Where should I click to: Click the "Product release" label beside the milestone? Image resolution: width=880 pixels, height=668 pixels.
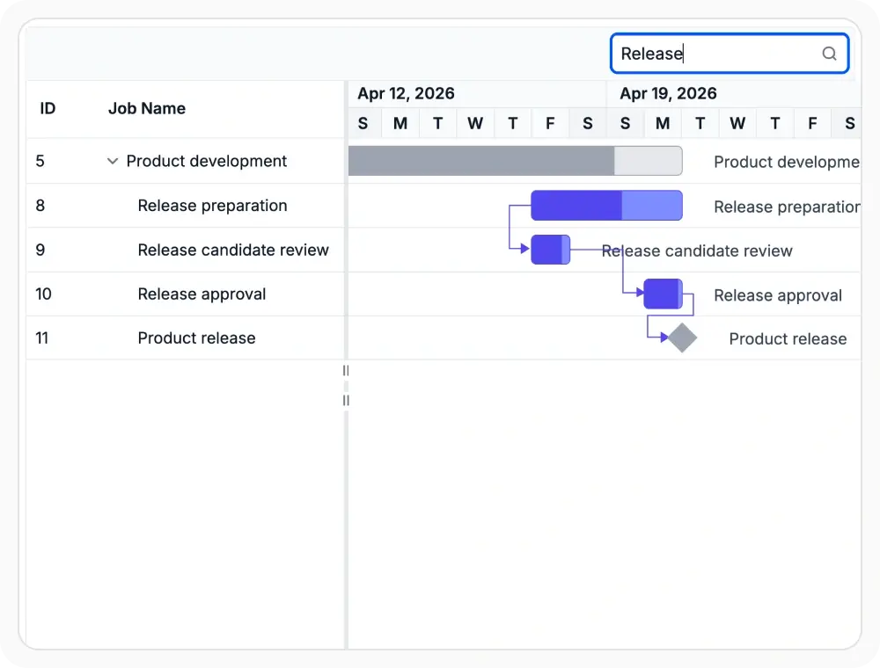pyautogui.click(x=788, y=339)
